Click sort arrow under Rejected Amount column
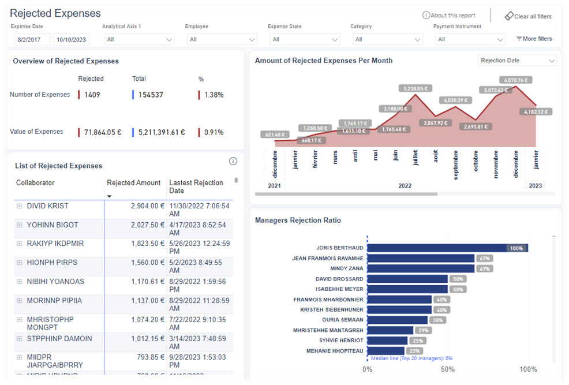The height and width of the screenshot is (385, 569). pyautogui.click(x=110, y=197)
